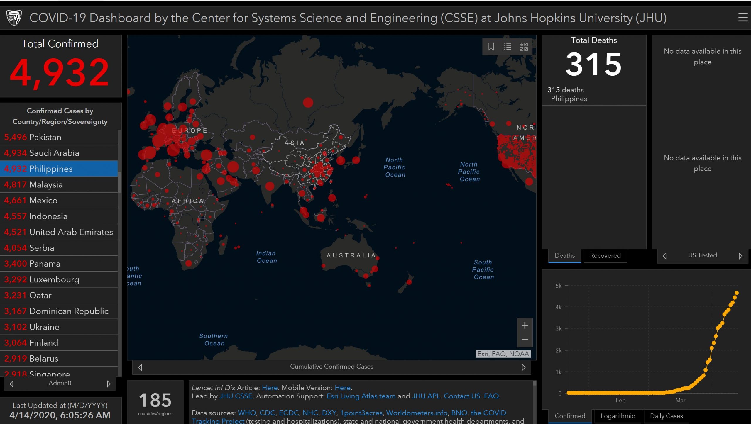Zoom in on the map
The height and width of the screenshot is (424, 751).
(x=525, y=325)
